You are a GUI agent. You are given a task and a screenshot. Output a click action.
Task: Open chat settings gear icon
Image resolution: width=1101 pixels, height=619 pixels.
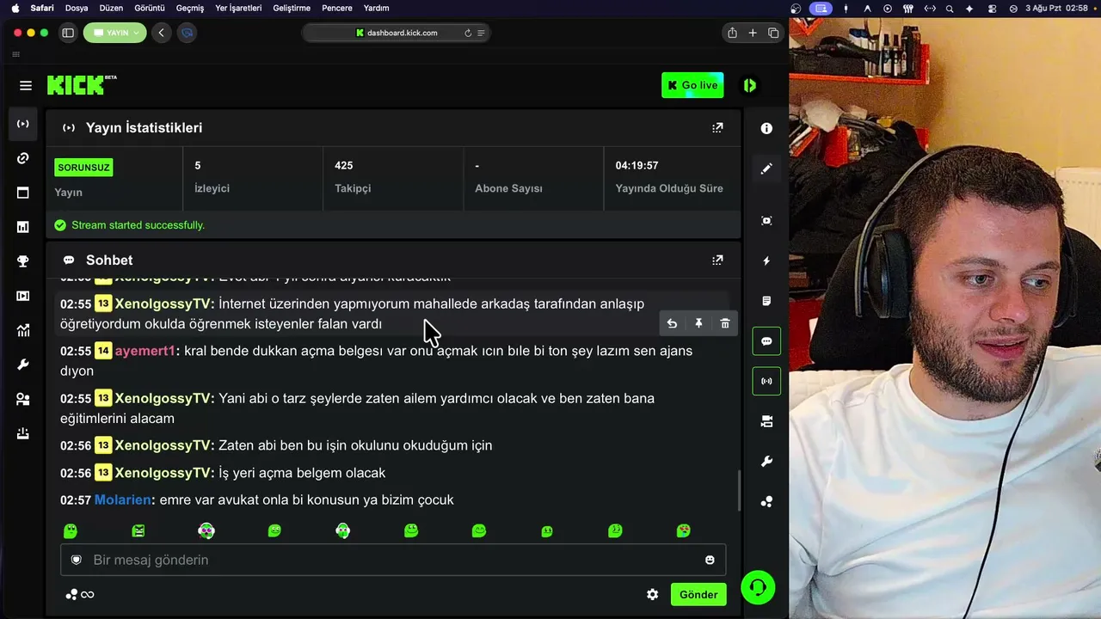[653, 594]
